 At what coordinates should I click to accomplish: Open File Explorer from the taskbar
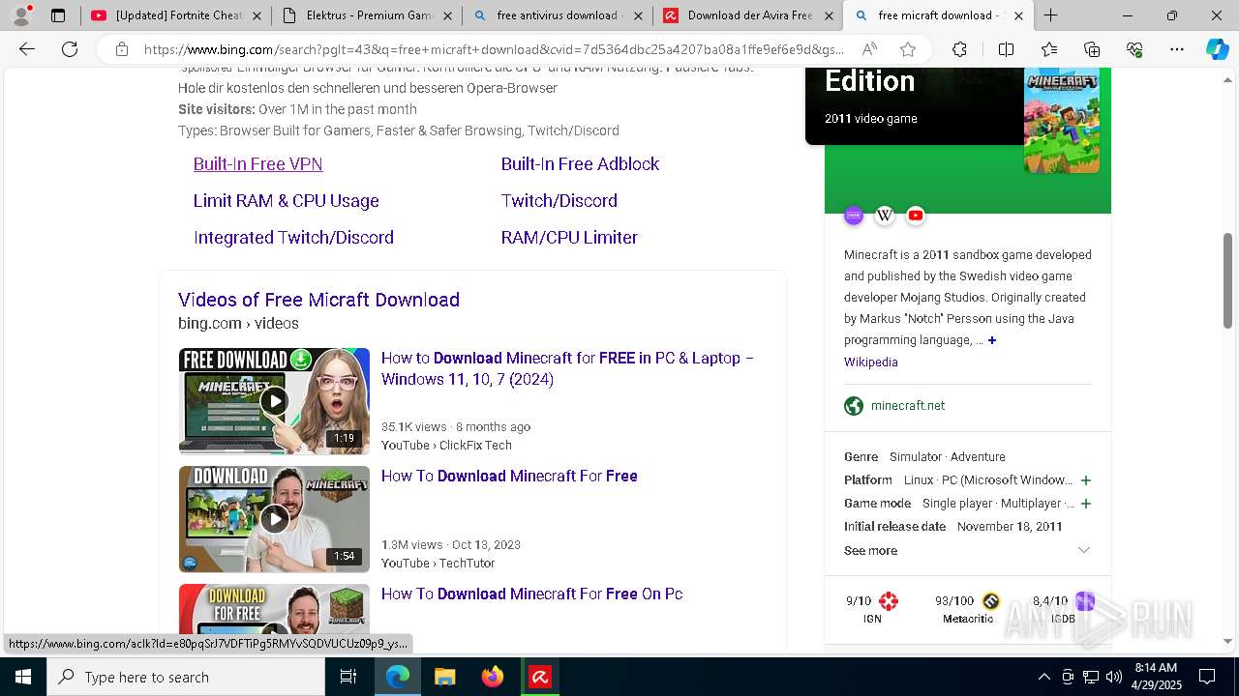(x=444, y=677)
